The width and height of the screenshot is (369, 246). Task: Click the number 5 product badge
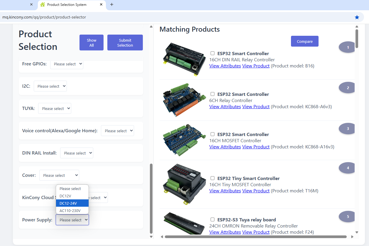[x=348, y=217]
